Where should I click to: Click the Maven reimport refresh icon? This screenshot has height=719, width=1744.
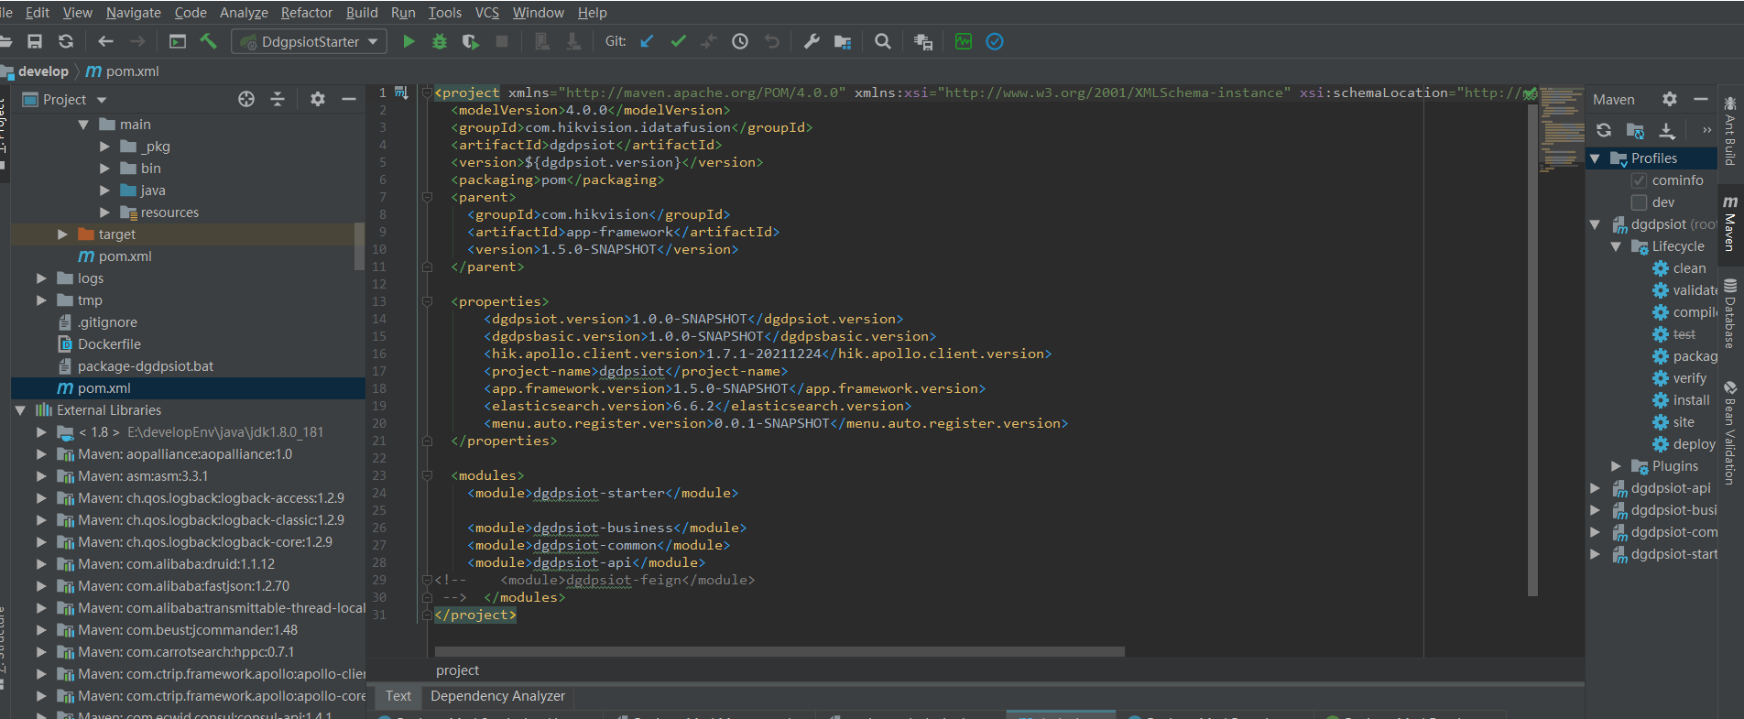(x=1604, y=130)
